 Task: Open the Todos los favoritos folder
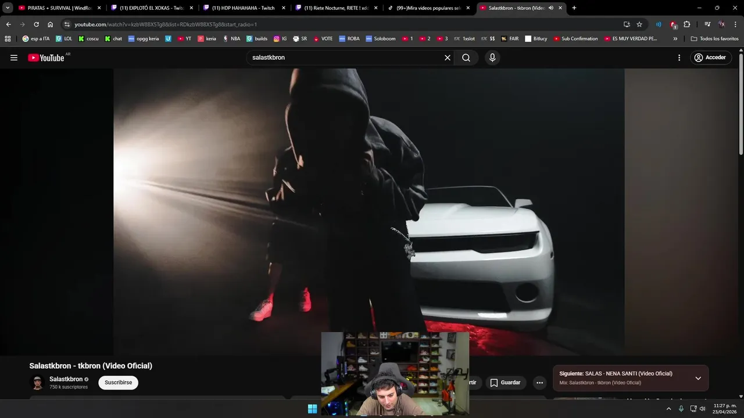[x=714, y=39]
